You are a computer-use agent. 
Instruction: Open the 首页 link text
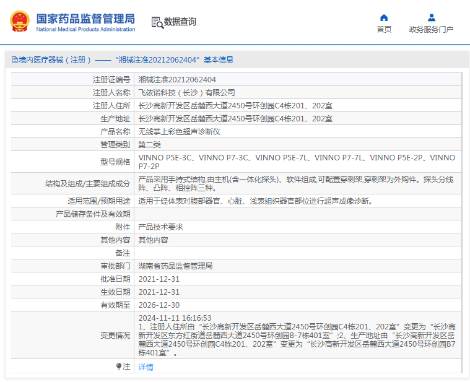point(384,30)
